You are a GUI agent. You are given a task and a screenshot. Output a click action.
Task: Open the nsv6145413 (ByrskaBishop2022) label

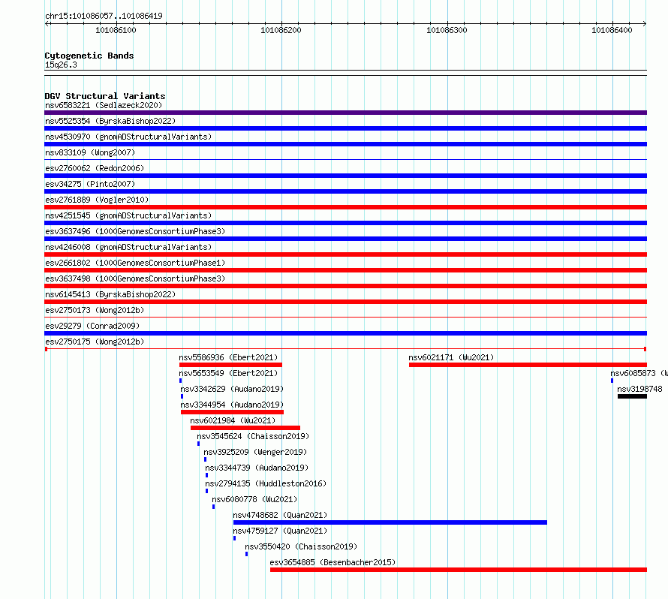(110, 294)
